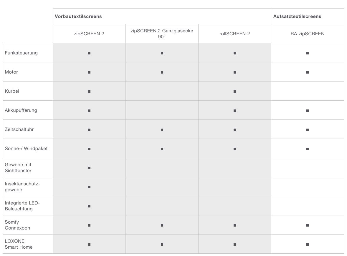Click the Akkupufferung marker for RA zipSCREEN
The width and height of the screenshot is (347, 256).
pyautogui.click(x=308, y=111)
